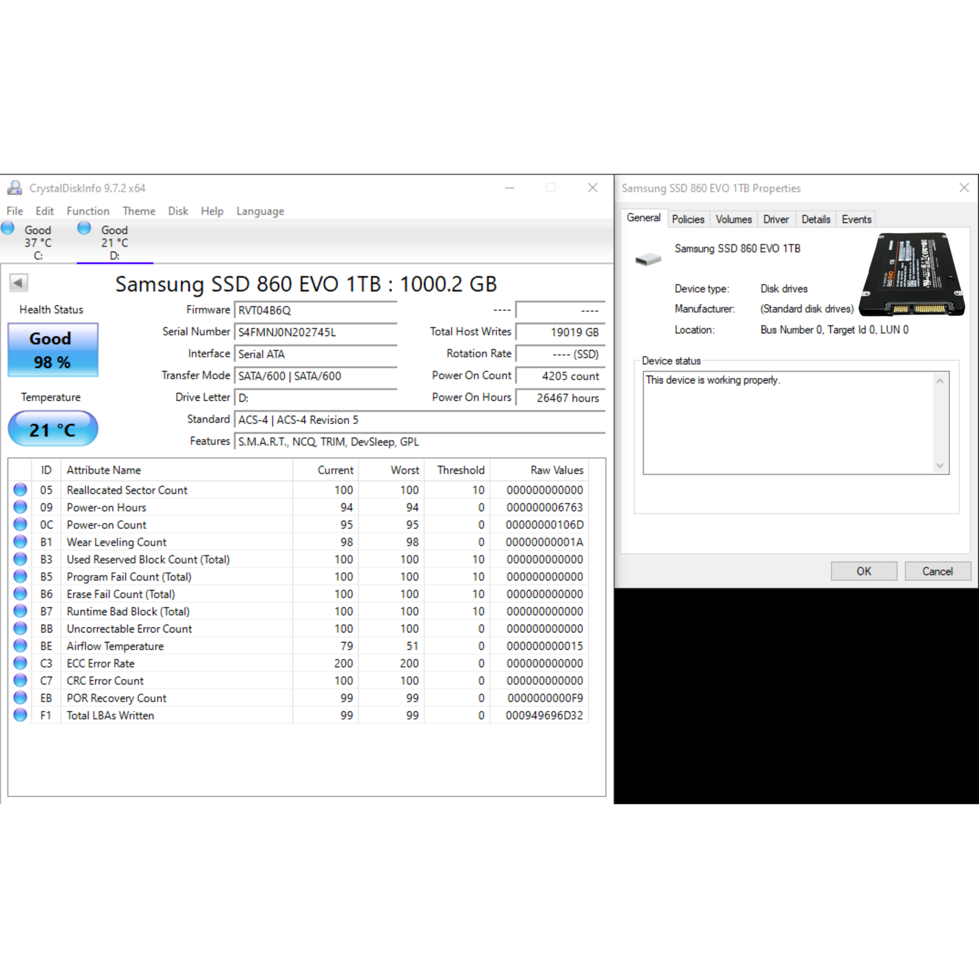Click status orb for Power-on Count row

[x=20, y=524]
